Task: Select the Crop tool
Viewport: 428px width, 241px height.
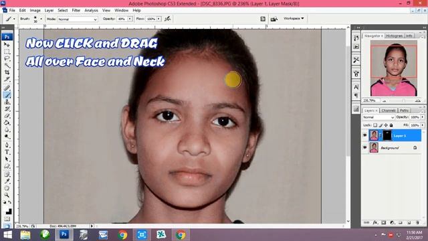Action: point(7,72)
